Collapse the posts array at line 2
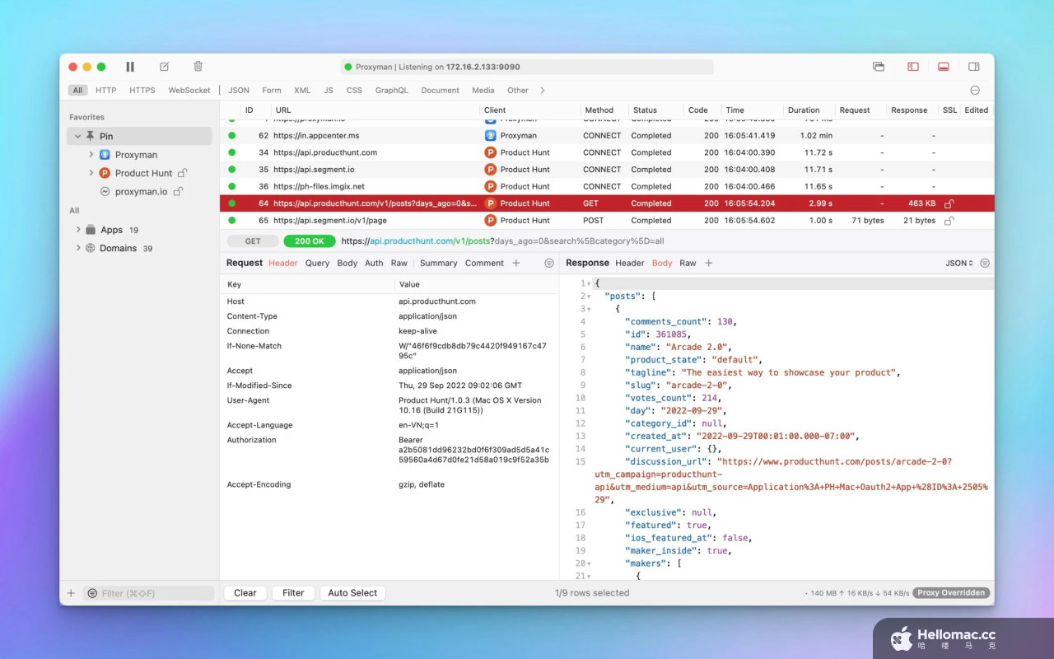 pyautogui.click(x=589, y=297)
